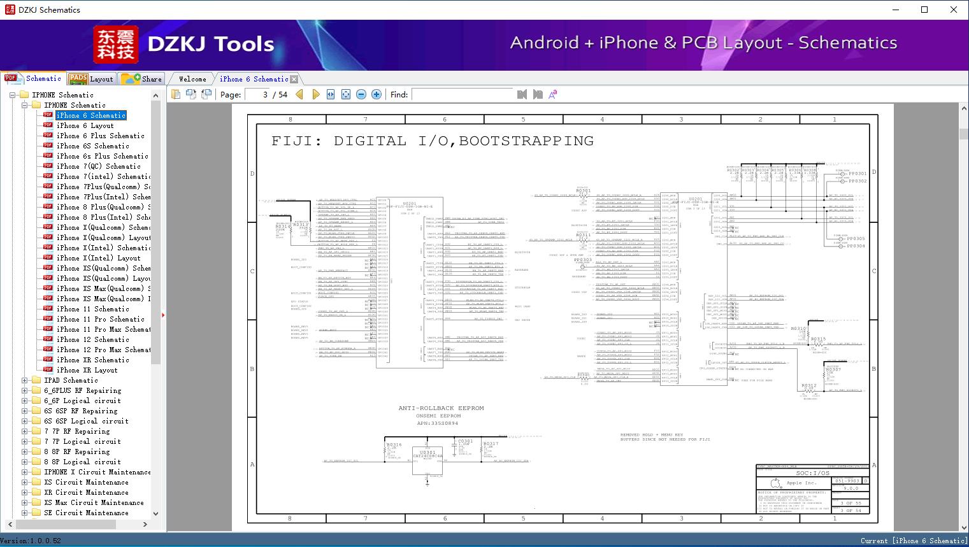Open iPhone 7(intel) Schematic
969x547 pixels.
(x=104, y=176)
